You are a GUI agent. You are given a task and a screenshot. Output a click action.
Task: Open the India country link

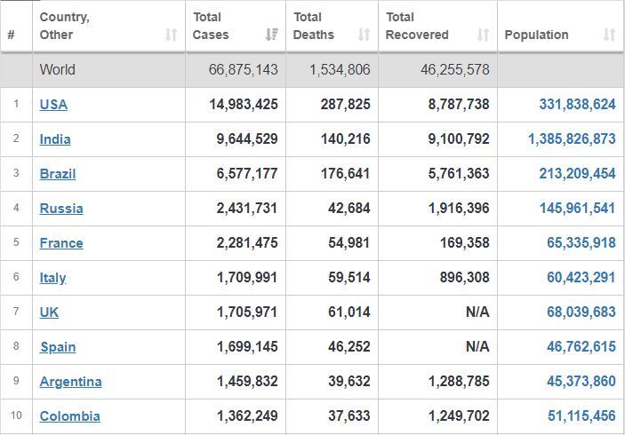click(55, 138)
